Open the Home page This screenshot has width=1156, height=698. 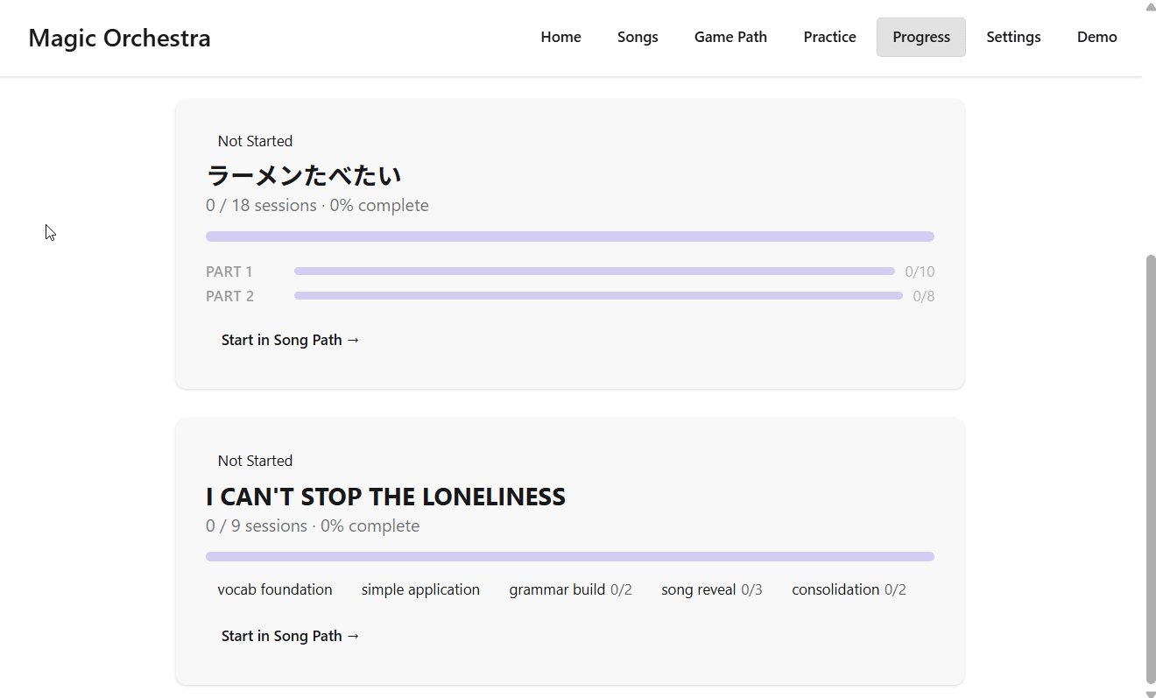[560, 37]
